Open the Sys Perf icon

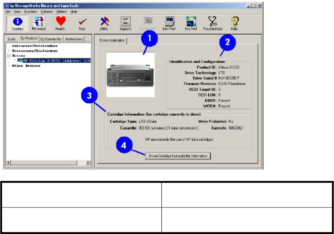pyautogui.click(x=191, y=24)
